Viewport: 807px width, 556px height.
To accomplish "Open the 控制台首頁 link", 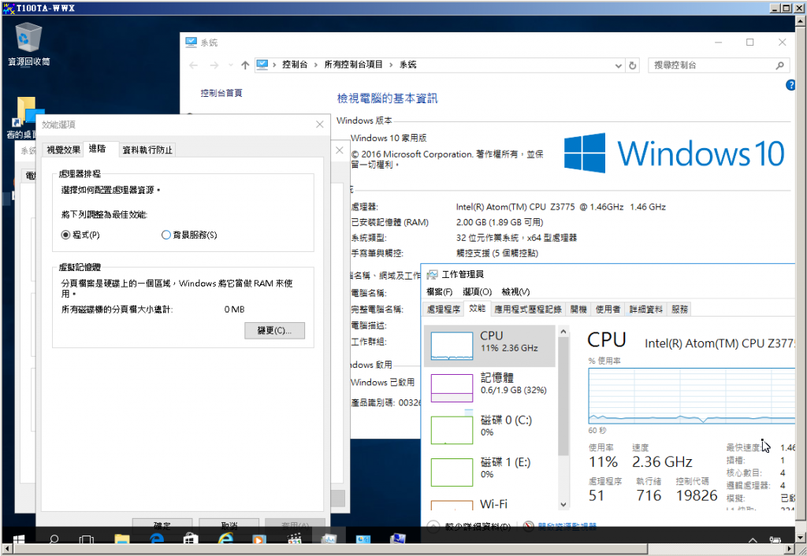I will pos(221,93).
